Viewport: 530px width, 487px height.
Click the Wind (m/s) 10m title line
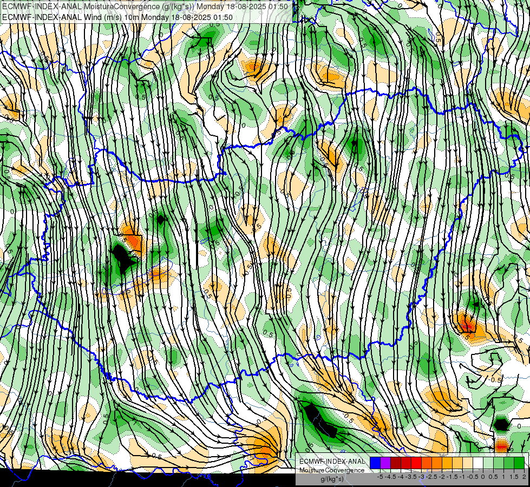point(117,17)
